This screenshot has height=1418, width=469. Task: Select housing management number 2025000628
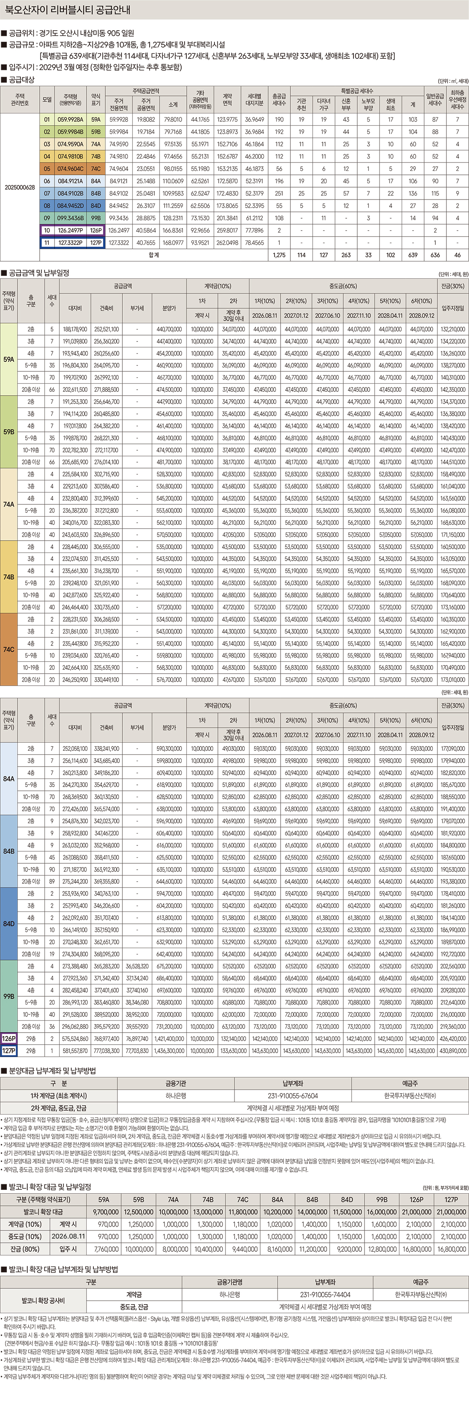click(20, 187)
